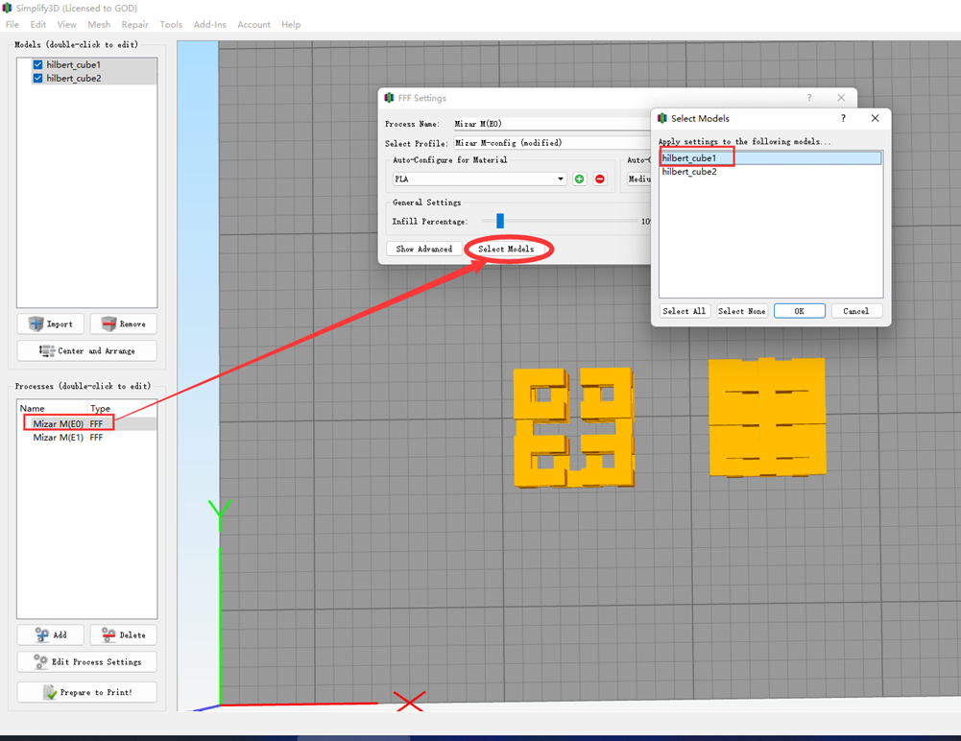
Task: Select Mizar M(E0) process row
Action: [x=87, y=423]
